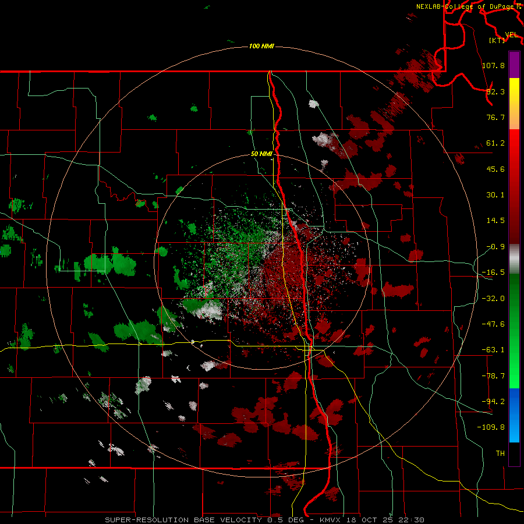Click the -63.1 velocity scale value
The height and width of the screenshot is (524, 524).
click(x=493, y=350)
